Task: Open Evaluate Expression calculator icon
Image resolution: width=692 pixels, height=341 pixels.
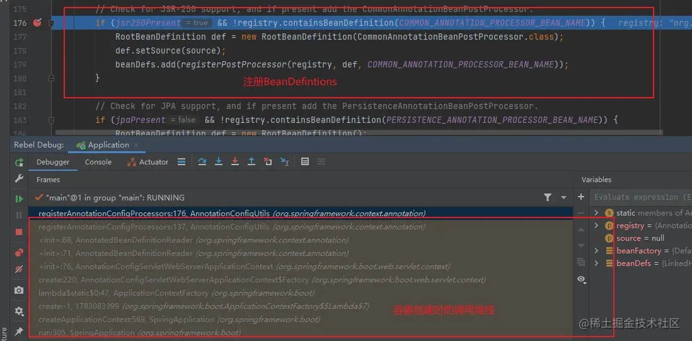Action: click(x=305, y=162)
